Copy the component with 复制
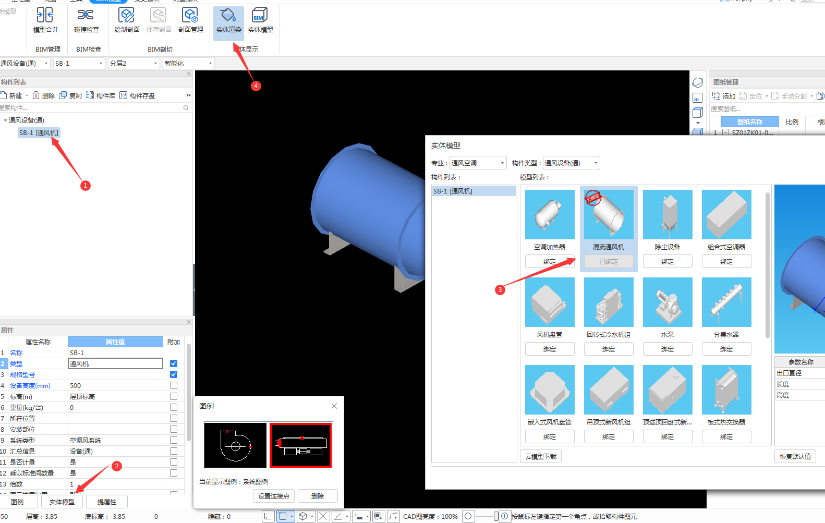The height and width of the screenshot is (523, 825). (x=70, y=95)
